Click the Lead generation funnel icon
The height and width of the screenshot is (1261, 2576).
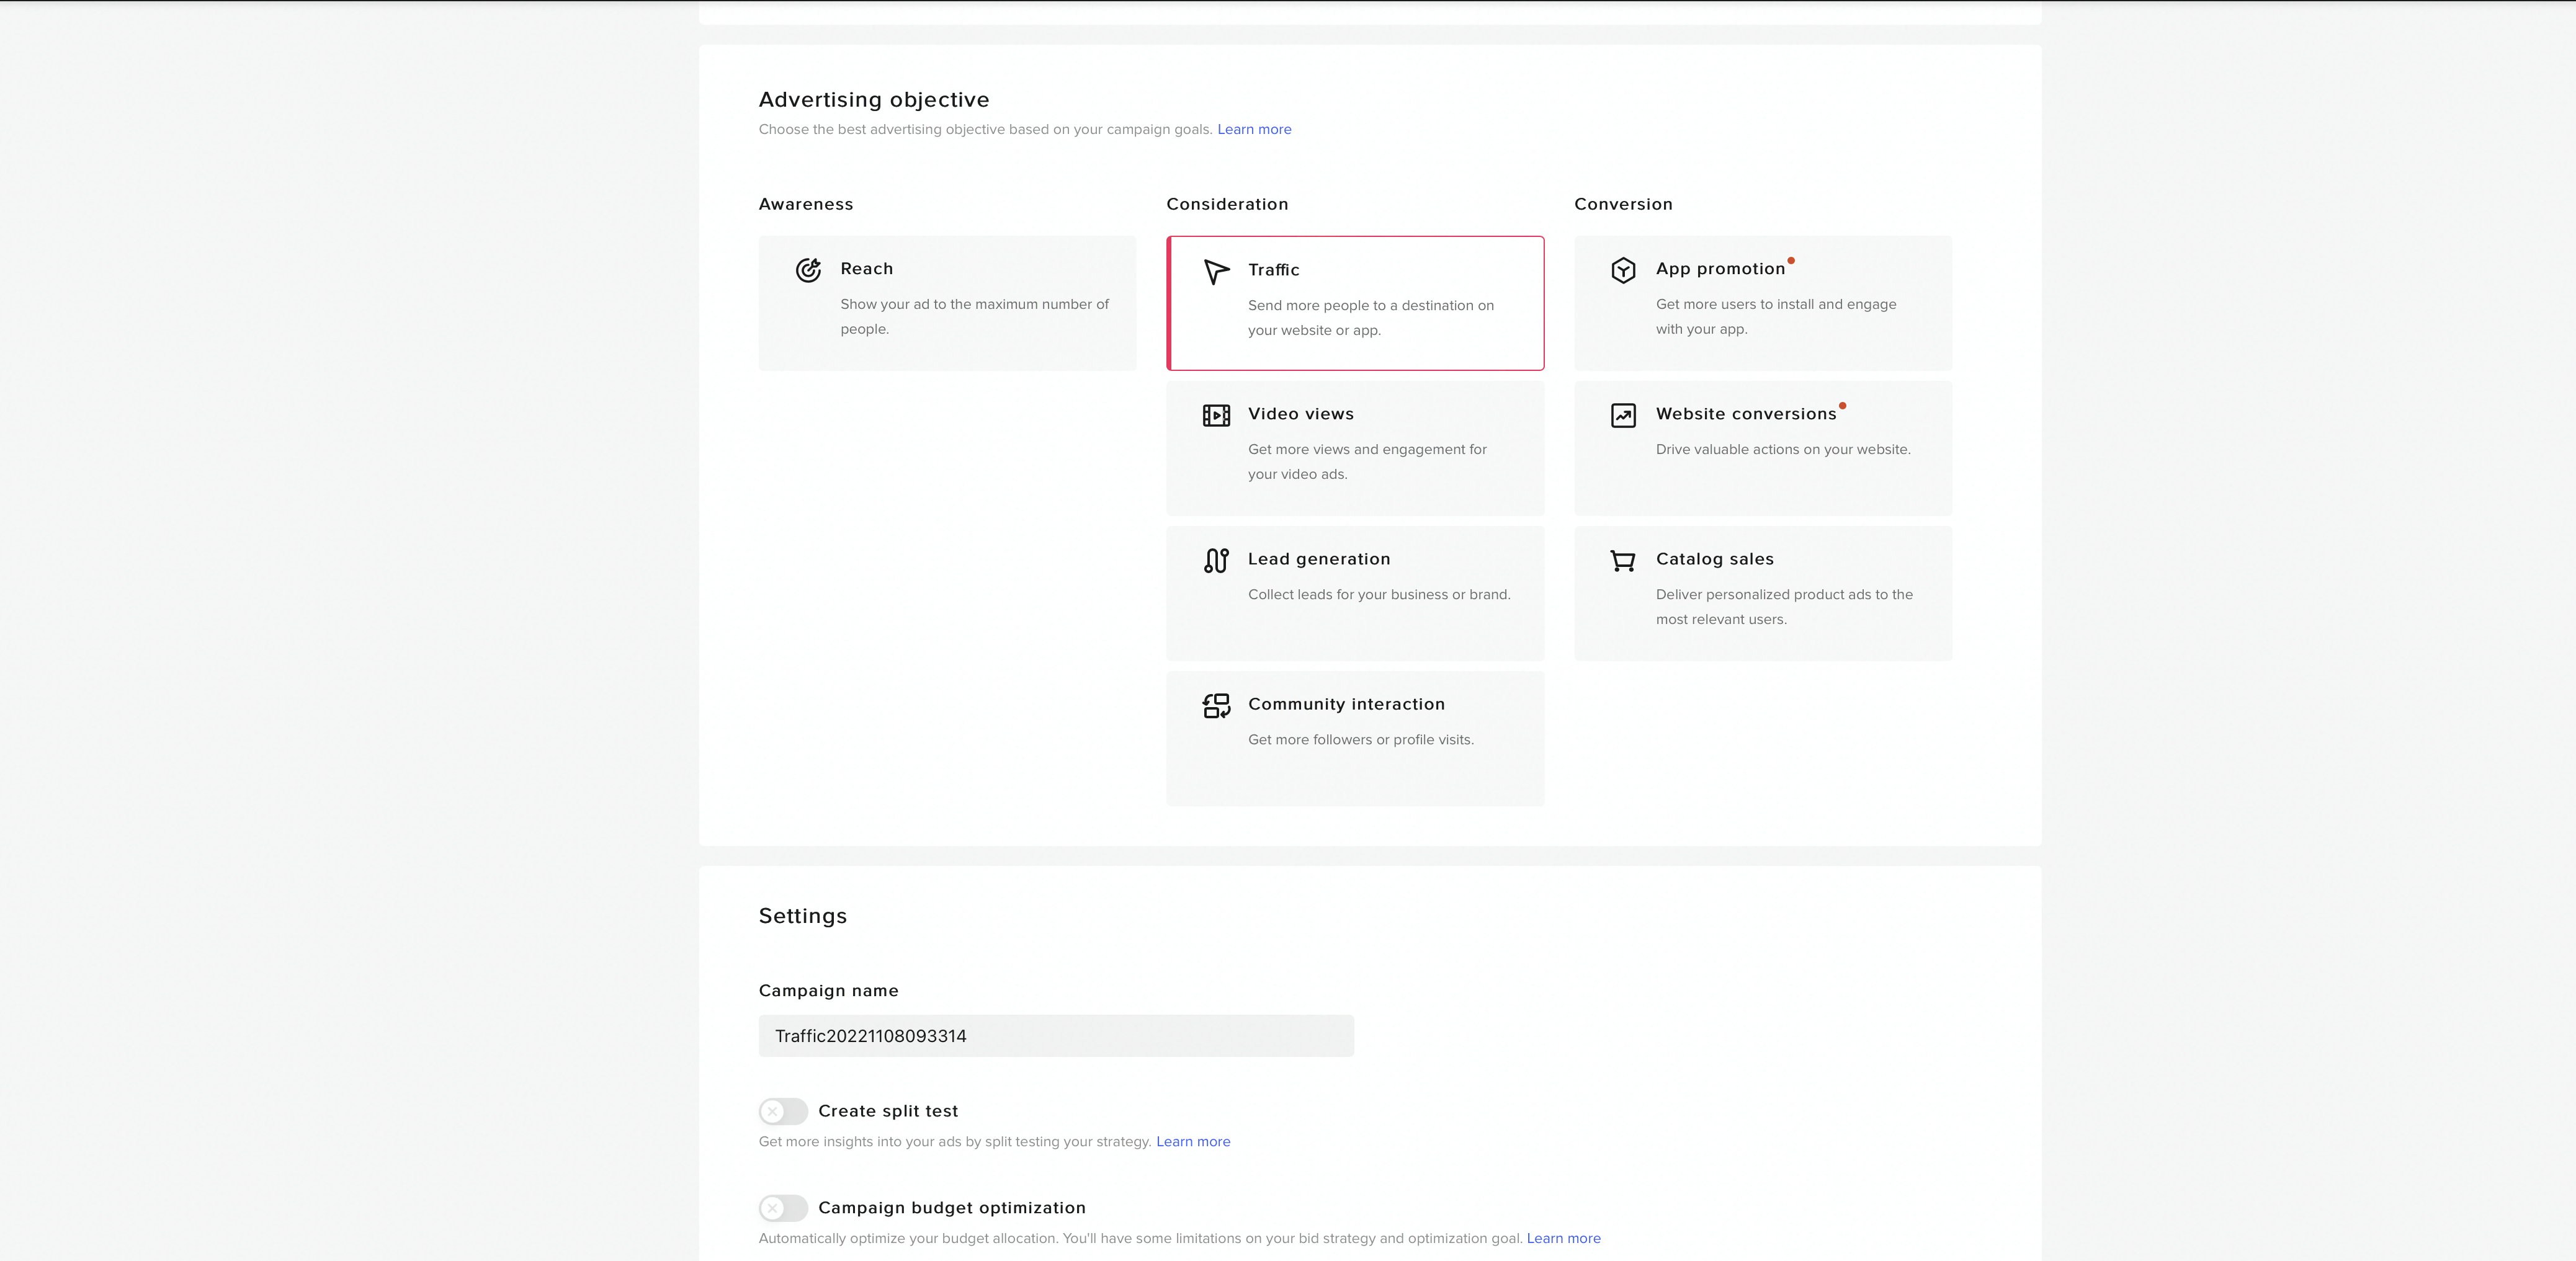[x=1216, y=560]
